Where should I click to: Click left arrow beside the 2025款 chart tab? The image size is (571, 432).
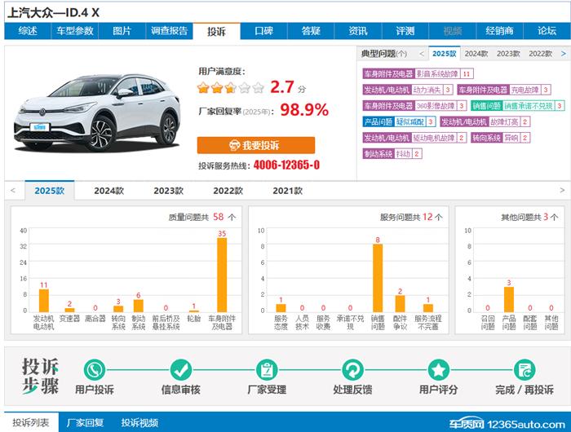click(13, 191)
